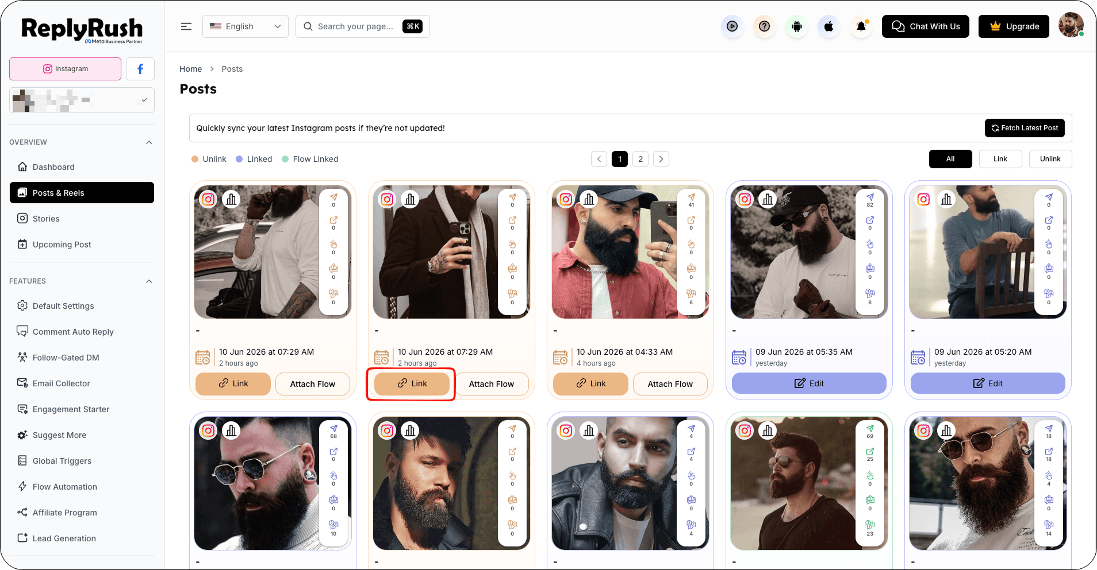This screenshot has width=1097, height=570.
Task: Select the All filter toggle
Action: click(x=950, y=159)
